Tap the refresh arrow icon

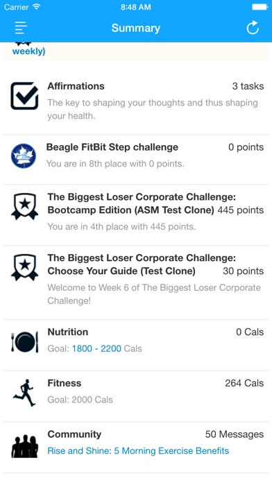pos(253,28)
